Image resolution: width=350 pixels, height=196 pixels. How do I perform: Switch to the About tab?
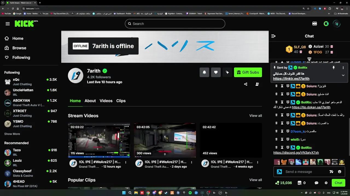(x=90, y=101)
